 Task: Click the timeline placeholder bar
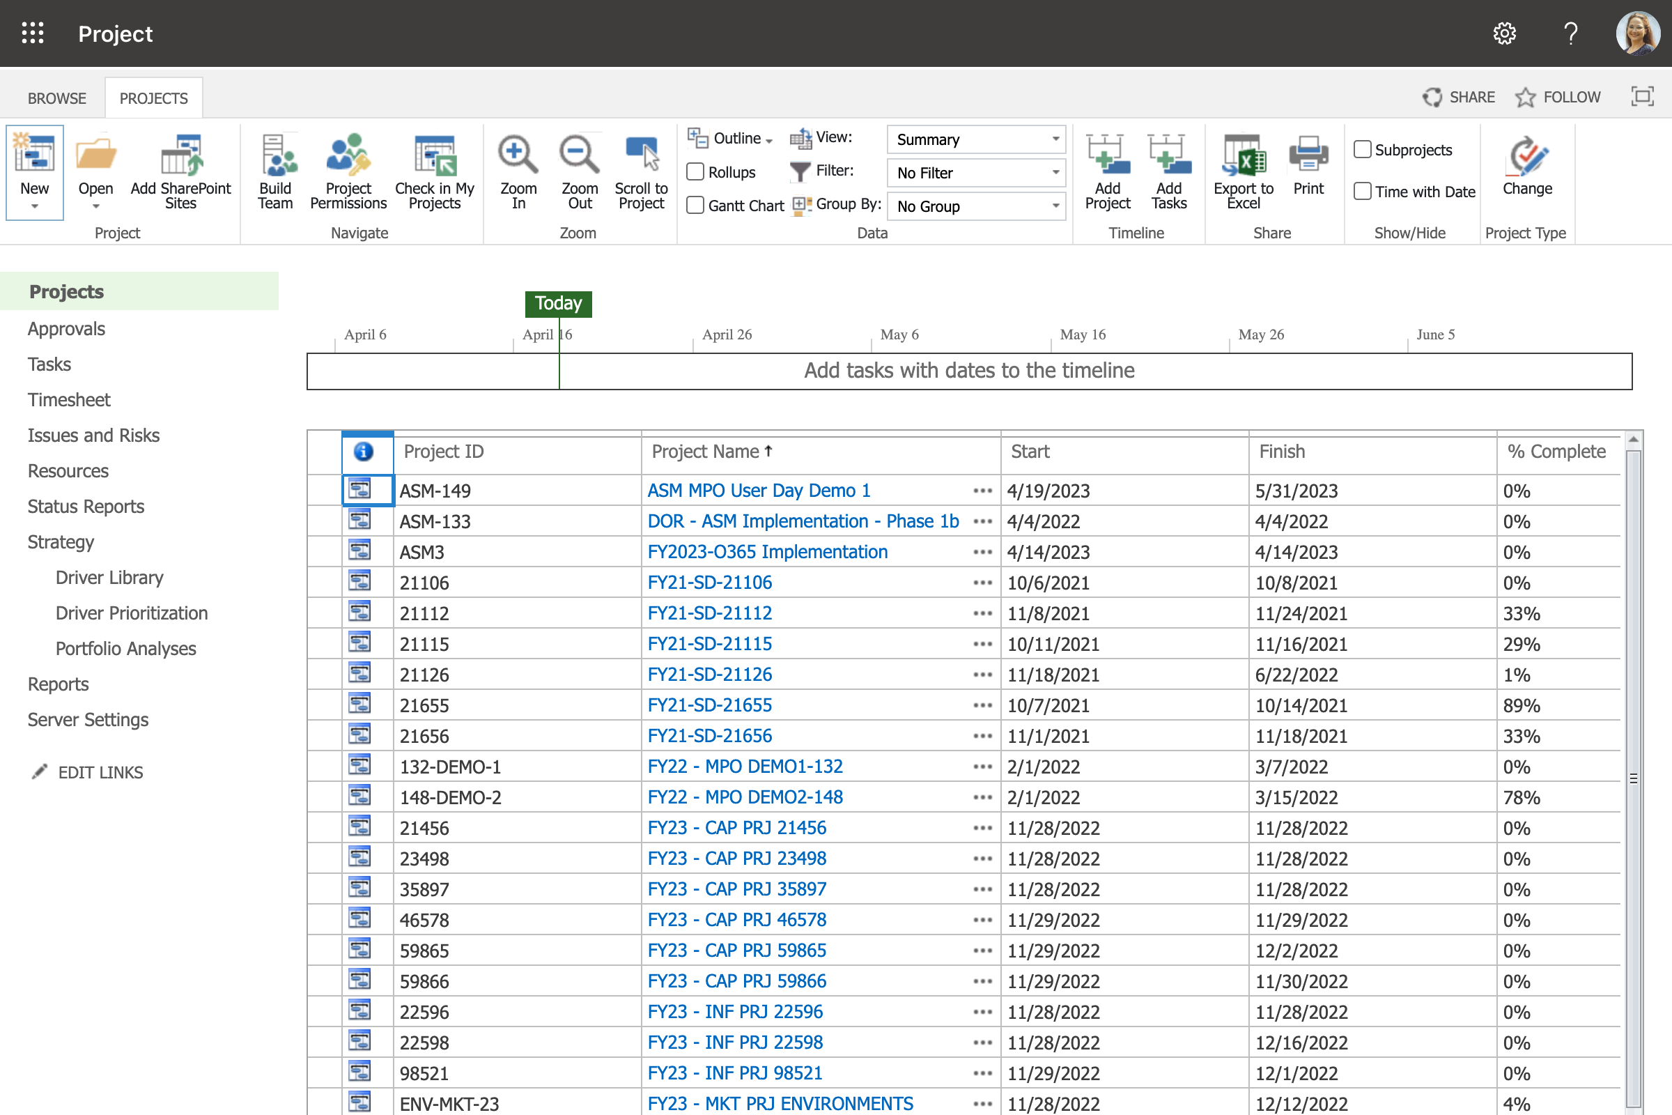coord(969,371)
